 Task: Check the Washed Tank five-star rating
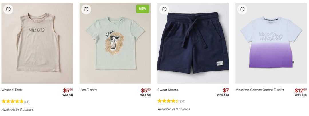(12, 101)
